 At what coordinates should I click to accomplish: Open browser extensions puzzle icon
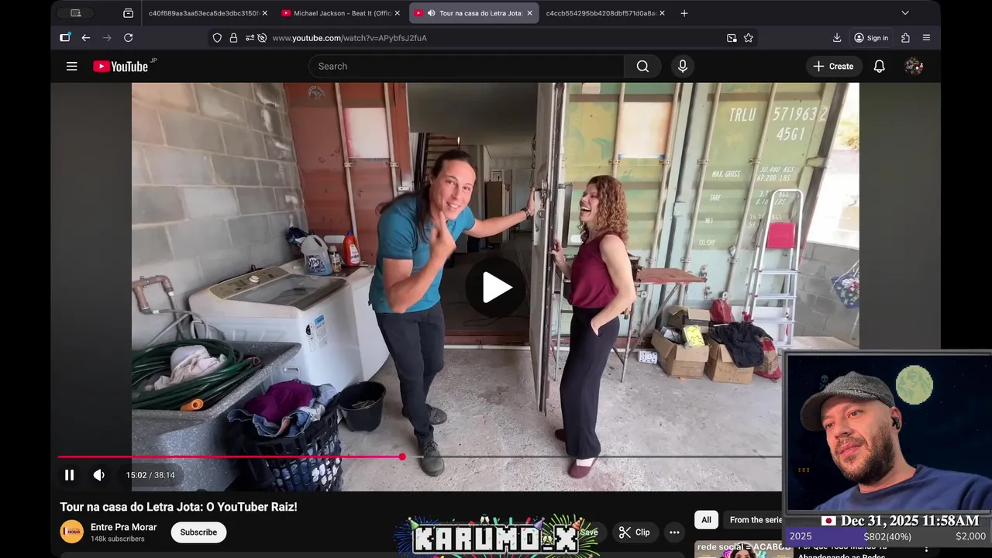coord(905,38)
